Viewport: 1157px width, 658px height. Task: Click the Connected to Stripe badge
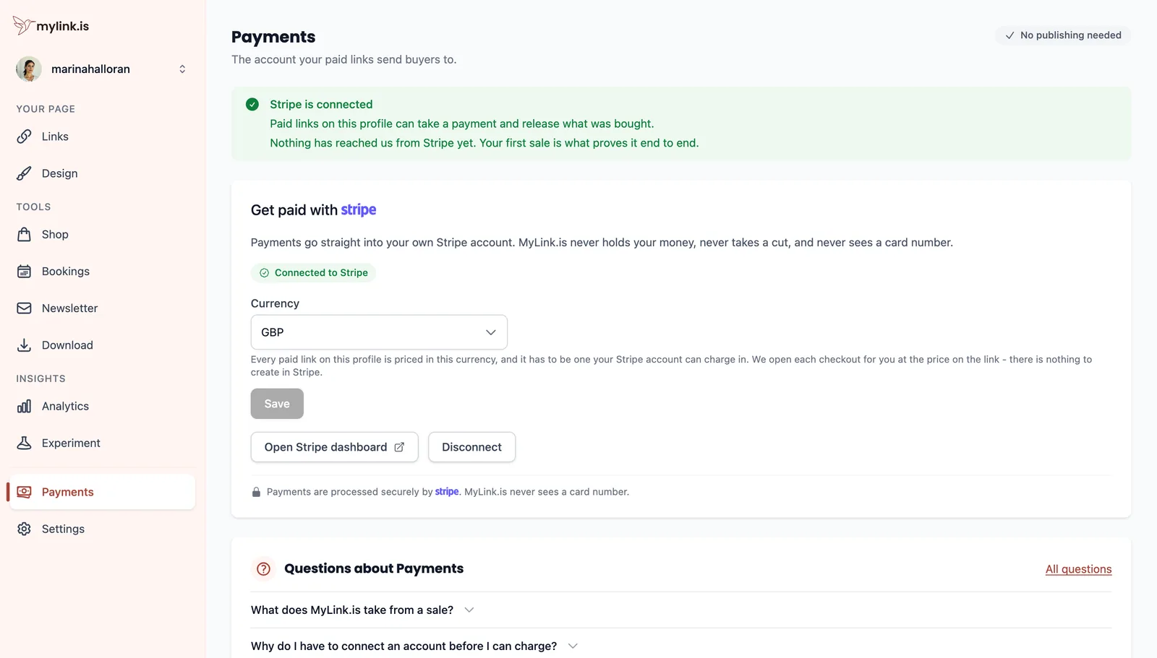point(313,273)
